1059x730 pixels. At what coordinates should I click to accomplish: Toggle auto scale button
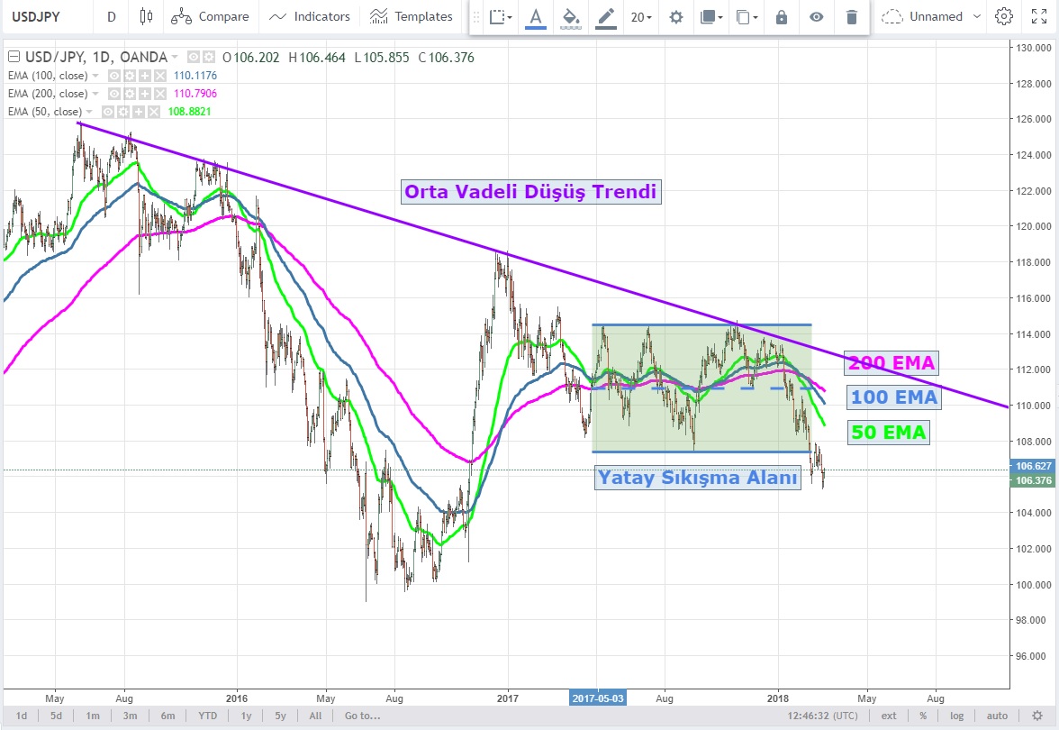[996, 716]
